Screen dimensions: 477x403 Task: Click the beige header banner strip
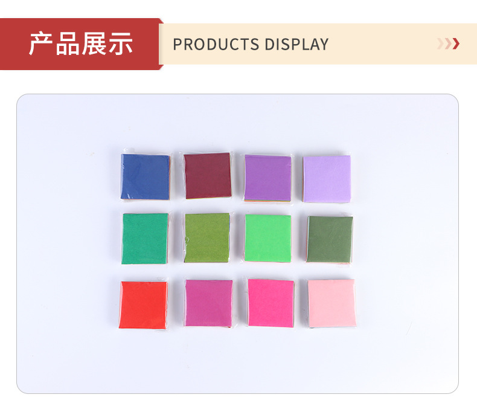pos(318,44)
